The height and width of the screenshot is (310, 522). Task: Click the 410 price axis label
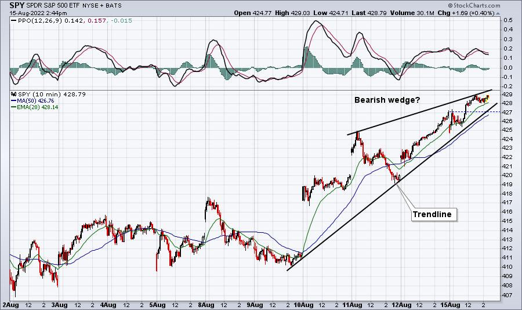tap(508, 266)
